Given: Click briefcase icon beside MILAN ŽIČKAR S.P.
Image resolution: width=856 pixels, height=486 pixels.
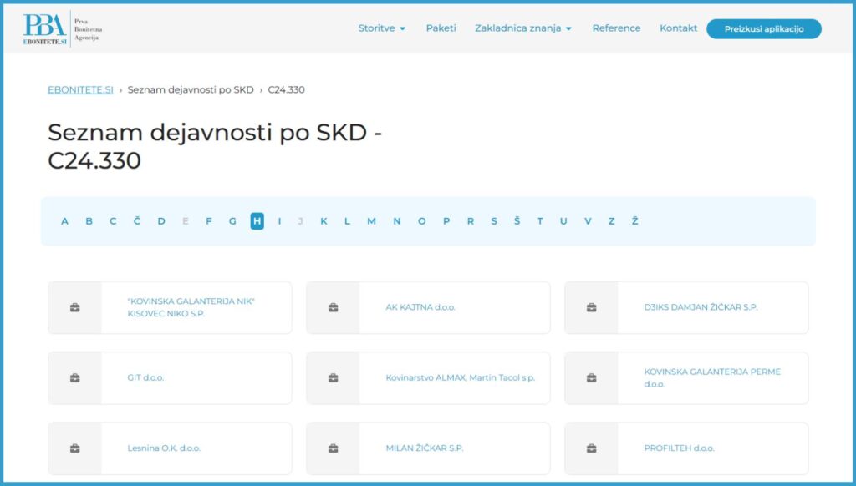Looking at the screenshot, I should [x=333, y=448].
